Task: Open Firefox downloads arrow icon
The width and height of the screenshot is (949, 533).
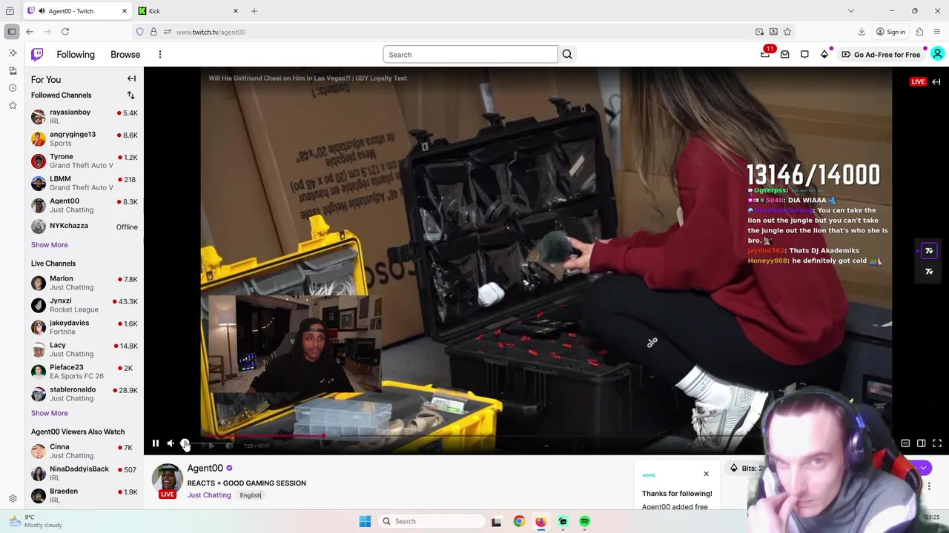Action: coord(862,32)
